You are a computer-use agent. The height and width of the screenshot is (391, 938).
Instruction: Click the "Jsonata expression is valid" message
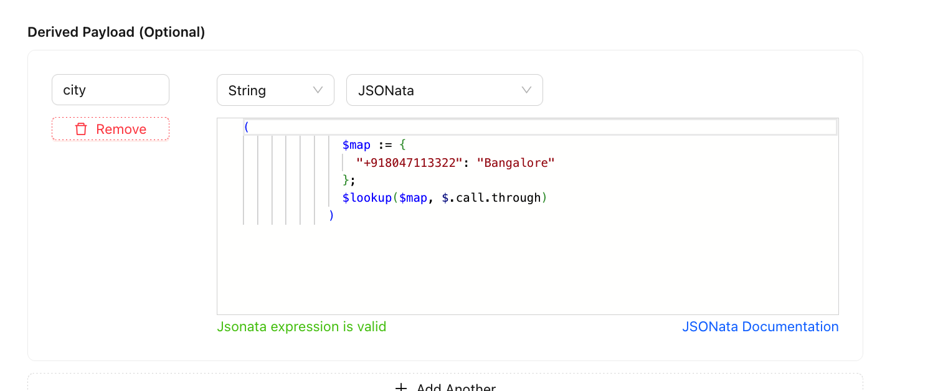coord(301,327)
